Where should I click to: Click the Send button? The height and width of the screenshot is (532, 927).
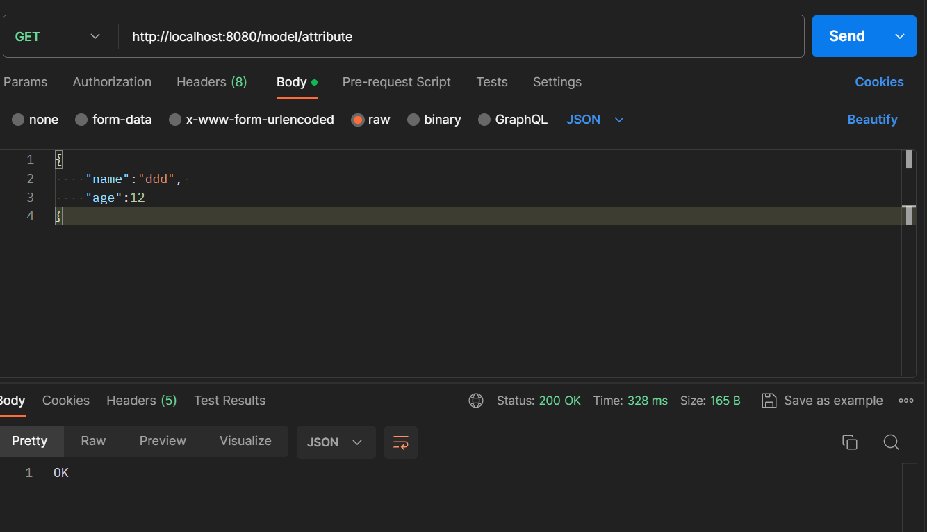pyautogui.click(x=847, y=36)
